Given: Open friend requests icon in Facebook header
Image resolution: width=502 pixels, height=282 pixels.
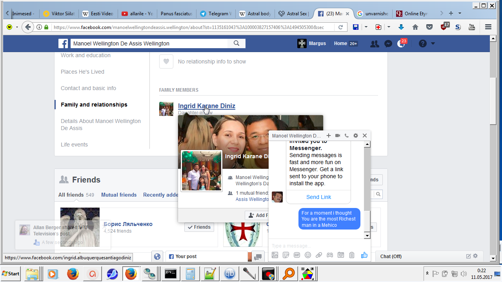Looking at the screenshot, I should (x=375, y=43).
